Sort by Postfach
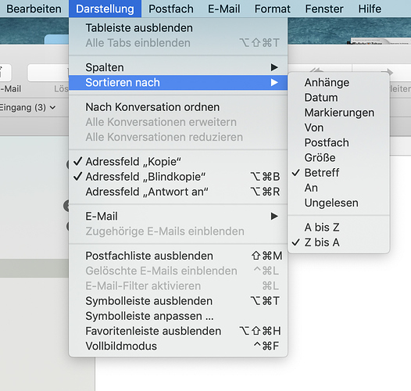The height and width of the screenshot is (391, 411). [338, 143]
